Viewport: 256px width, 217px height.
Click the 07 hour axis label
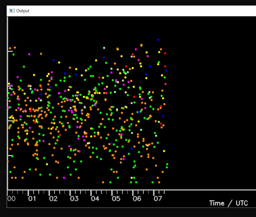tap(158, 199)
